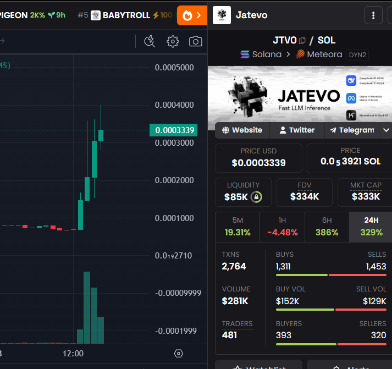Viewport: 392px width, 369px height.
Task: Click the FDV $334K box
Action: click(305, 192)
